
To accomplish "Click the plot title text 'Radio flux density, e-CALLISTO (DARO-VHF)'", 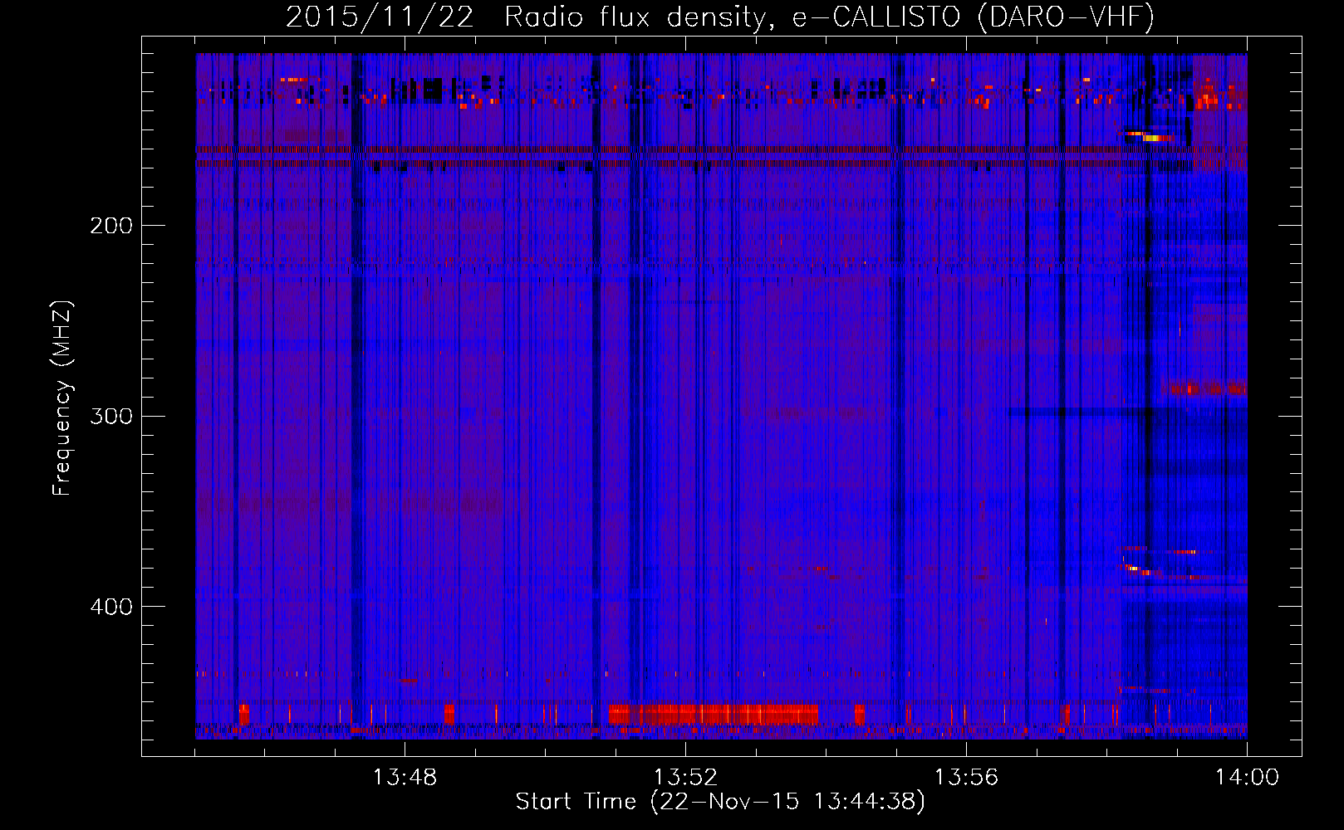I will click(829, 17).
